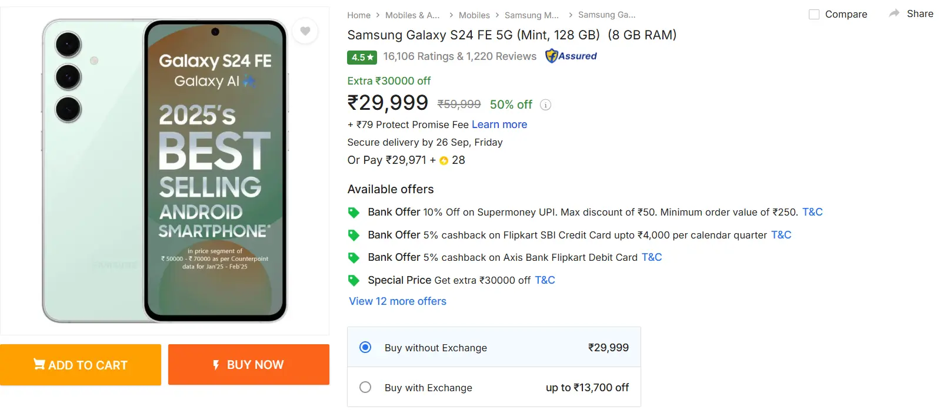The image size is (940, 410).
Task: Select Buy without Exchange option
Action: (366, 347)
